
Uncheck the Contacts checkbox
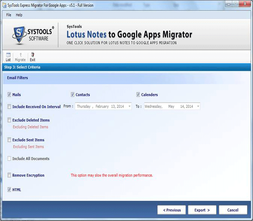pyautogui.click(x=73, y=95)
